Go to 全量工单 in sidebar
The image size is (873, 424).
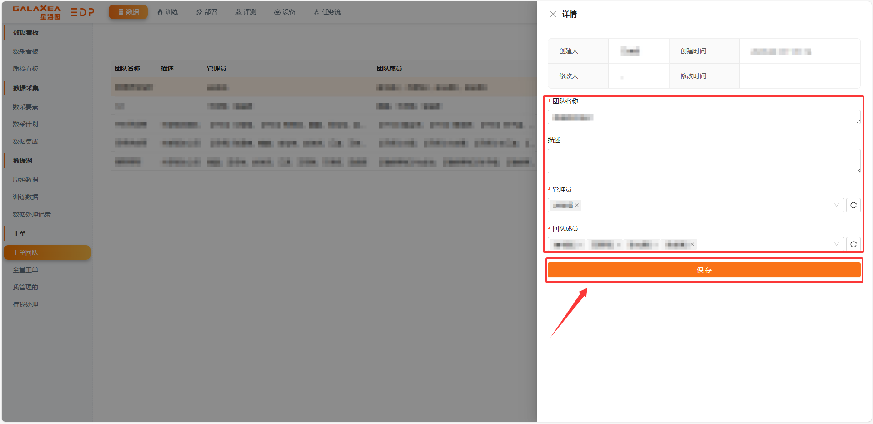click(25, 270)
